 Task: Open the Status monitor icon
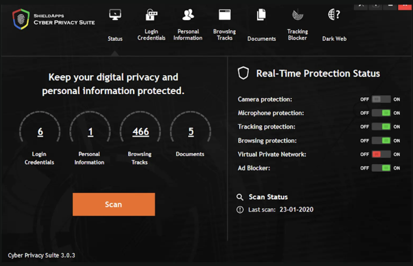pos(115,15)
